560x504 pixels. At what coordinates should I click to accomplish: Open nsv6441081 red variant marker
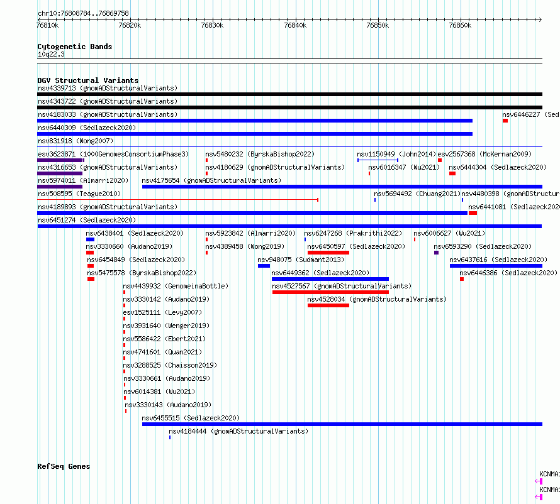[x=473, y=213]
